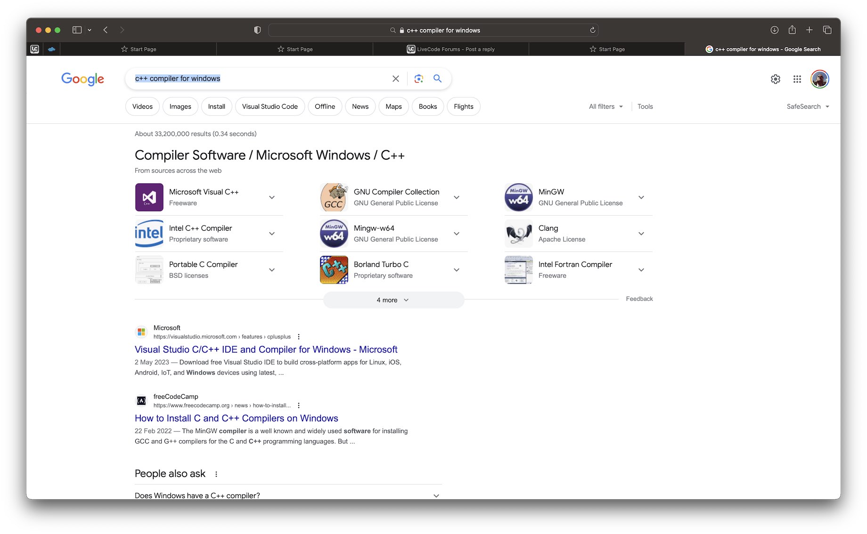Expand the '4 more' compilers list

[x=393, y=300]
